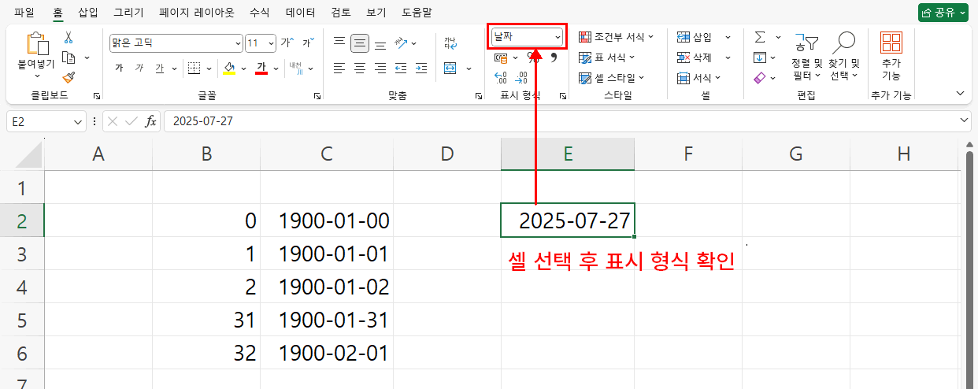Screen dimensions: 978x389
Task: Align text to top of cell
Action: pyautogui.click(x=339, y=43)
